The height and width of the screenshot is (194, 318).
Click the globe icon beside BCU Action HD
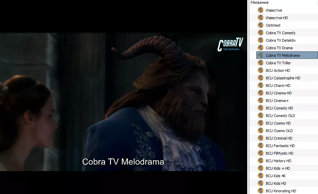click(x=260, y=70)
